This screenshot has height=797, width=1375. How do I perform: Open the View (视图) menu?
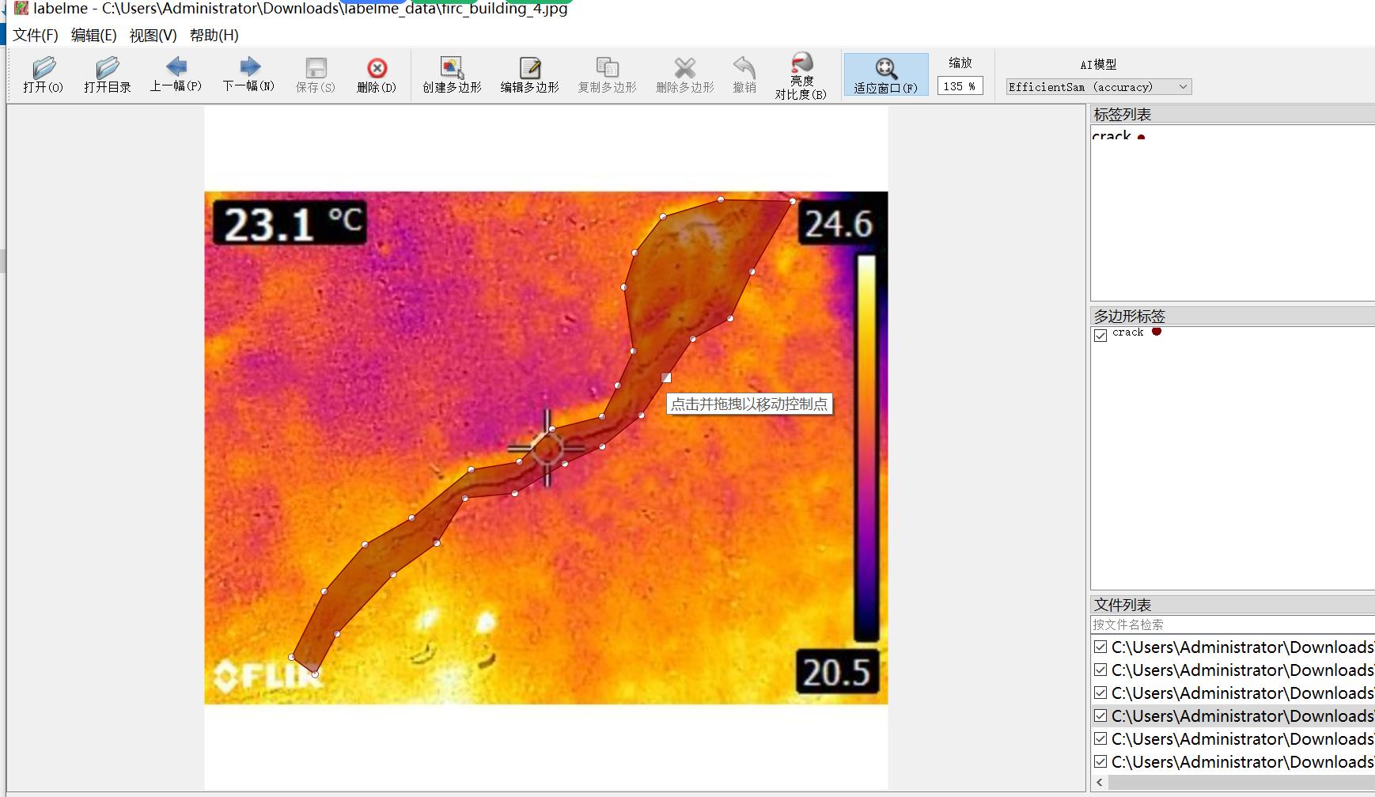tap(153, 36)
